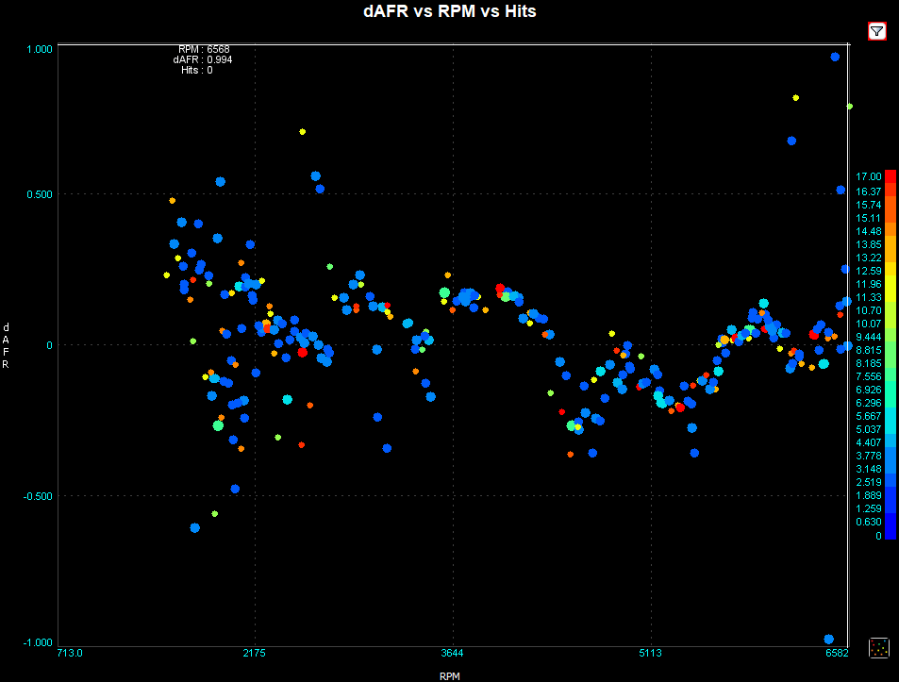
Task: Click the -0.500 y-axis tick label
Action: [38, 496]
